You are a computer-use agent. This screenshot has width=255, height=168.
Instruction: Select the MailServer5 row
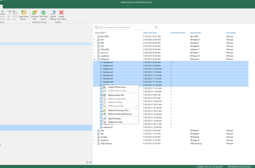[x=171, y=78]
